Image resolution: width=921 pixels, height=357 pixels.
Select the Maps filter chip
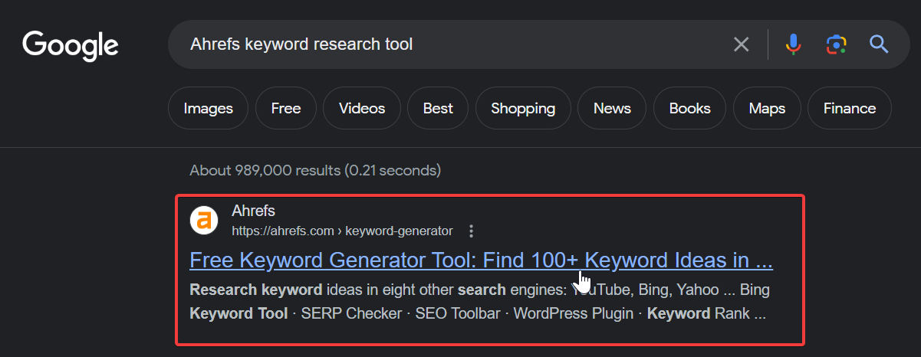768,108
